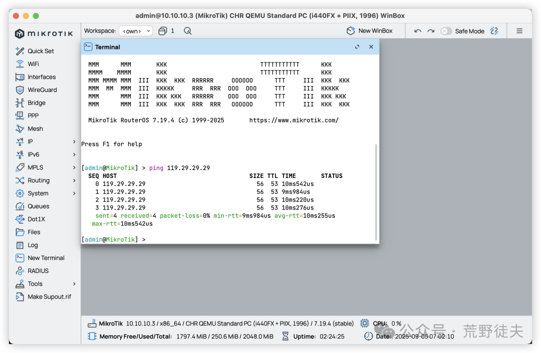Screen dimensions: 541x353
Task: Select the Interfaces menu label
Action: tap(42, 77)
